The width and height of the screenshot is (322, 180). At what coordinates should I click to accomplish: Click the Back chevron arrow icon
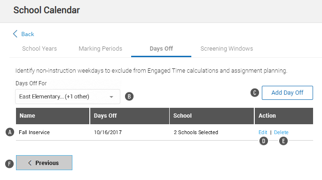(x=15, y=34)
